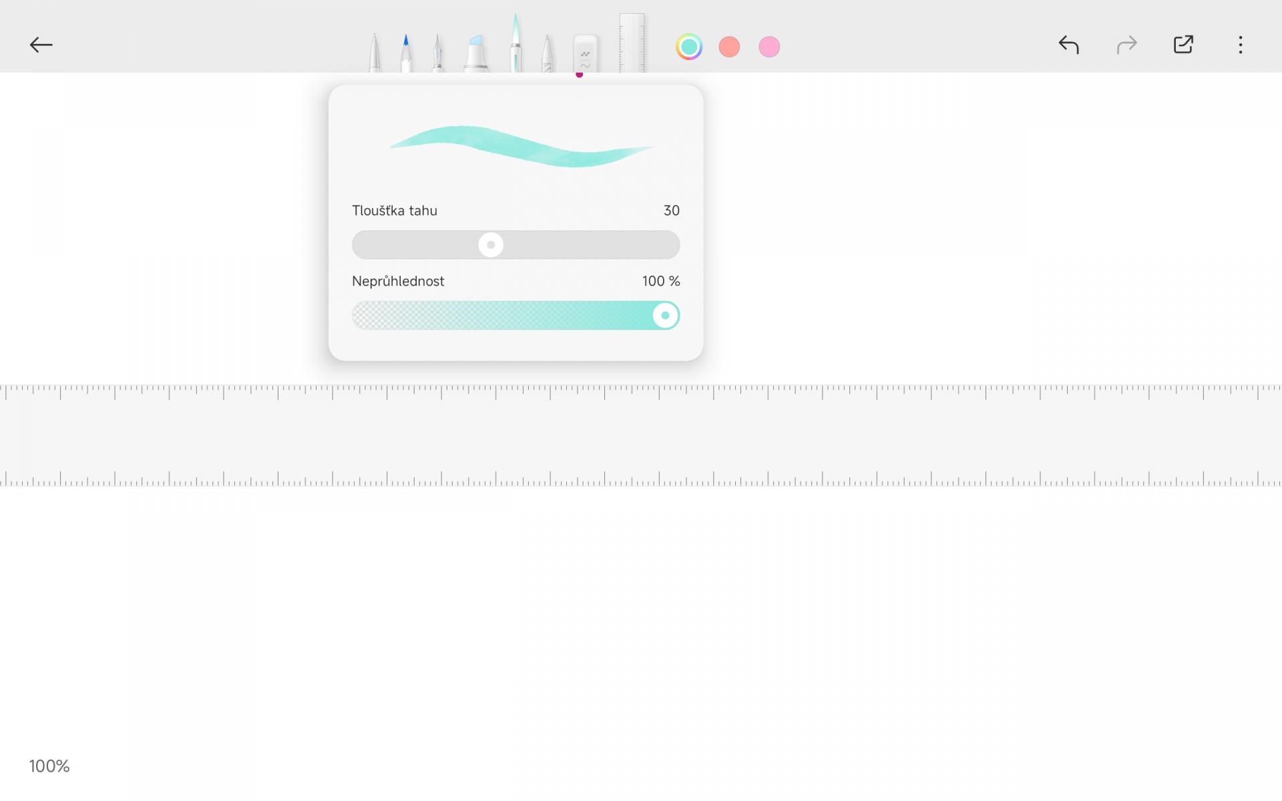
Task: Click the stroke thickness value 30
Action: 672,211
